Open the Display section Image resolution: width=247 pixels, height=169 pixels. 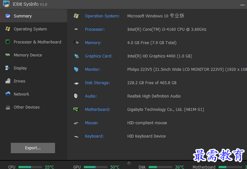pos(33,68)
